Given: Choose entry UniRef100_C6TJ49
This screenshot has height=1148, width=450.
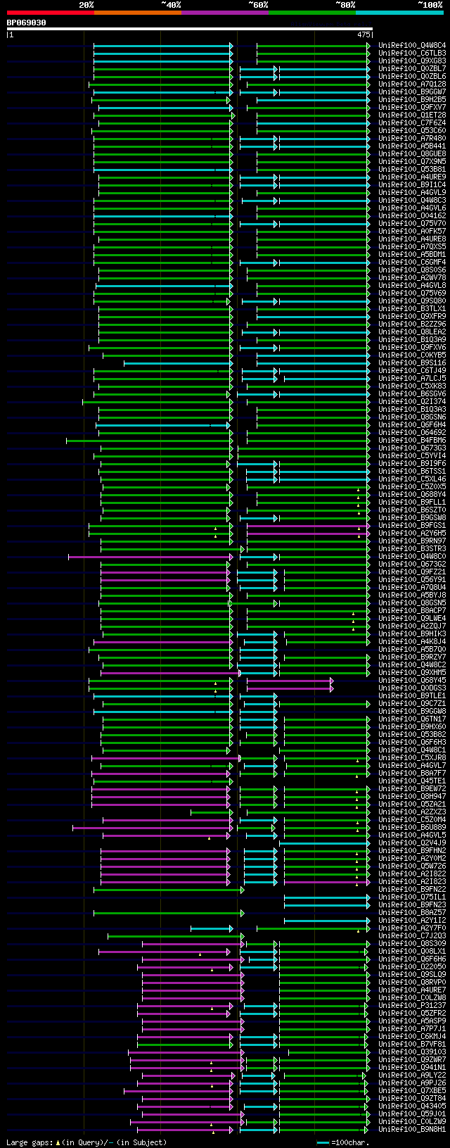Looking at the screenshot, I should coord(412,370).
